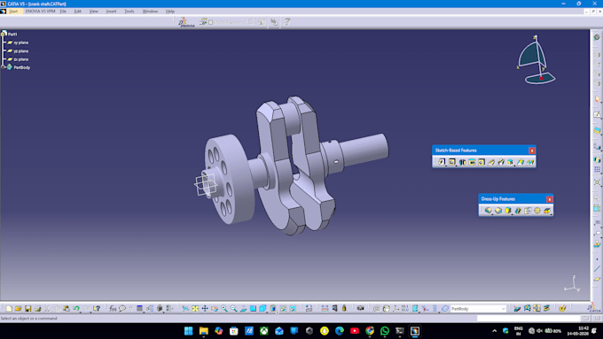Click the New document icon
The width and height of the screenshot is (603, 339).
[9, 309]
